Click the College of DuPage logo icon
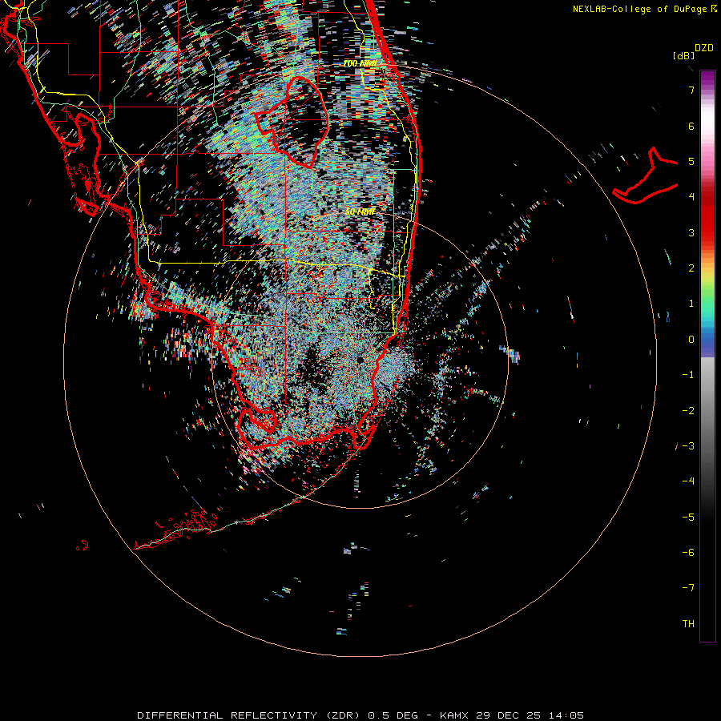Screen dimensions: 721x721 (x=715, y=9)
